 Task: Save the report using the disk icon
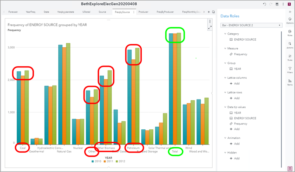point(277,4)
